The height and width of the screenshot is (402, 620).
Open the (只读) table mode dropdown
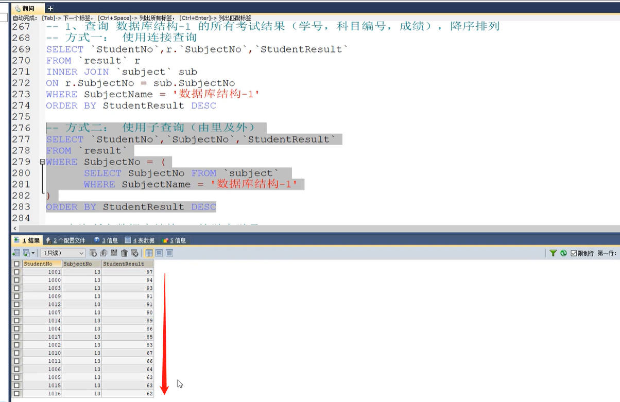coord(63,253)
